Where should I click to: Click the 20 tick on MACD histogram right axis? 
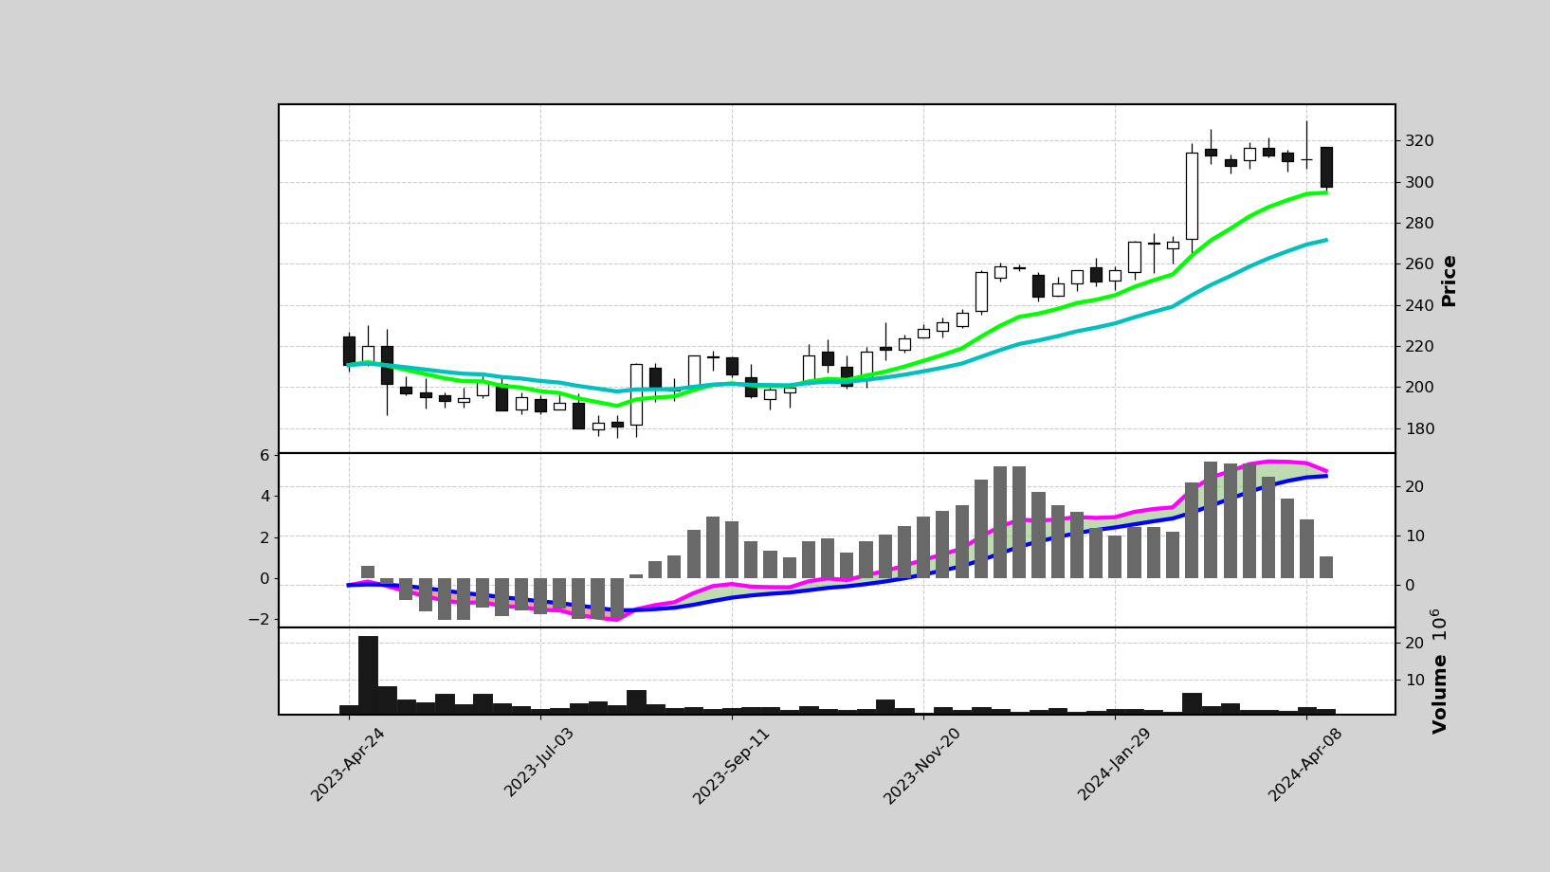tap(1413, 486)
